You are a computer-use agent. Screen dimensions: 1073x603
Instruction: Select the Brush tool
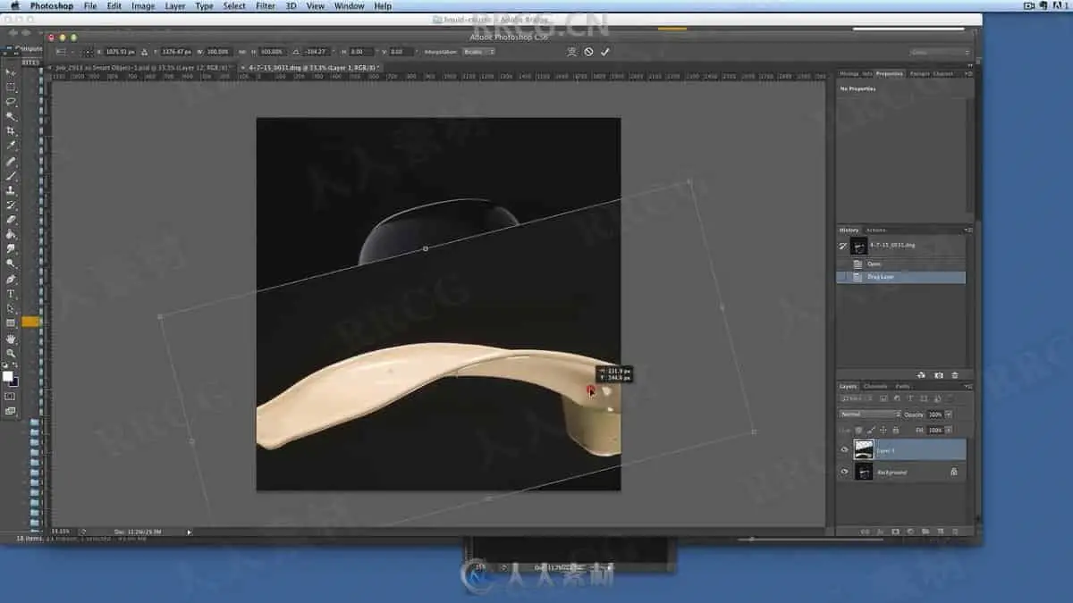click(11, 176)
